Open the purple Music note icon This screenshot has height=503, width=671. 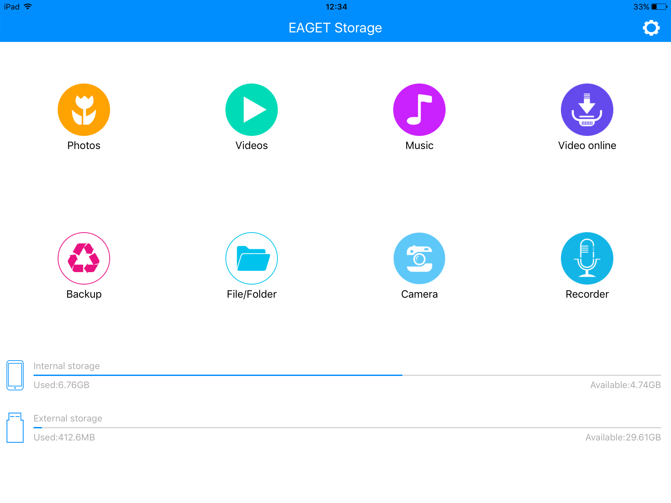(419, 110)
